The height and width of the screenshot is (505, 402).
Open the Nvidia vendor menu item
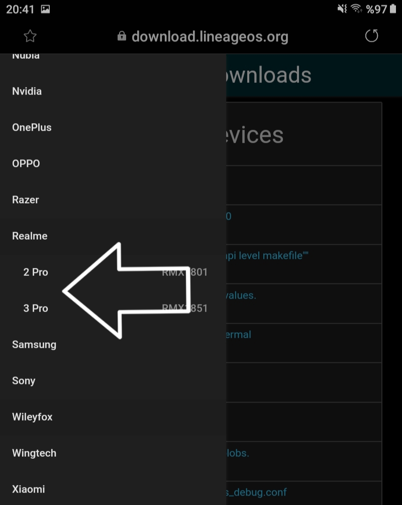pyautogui.click(x=113, y=91)
